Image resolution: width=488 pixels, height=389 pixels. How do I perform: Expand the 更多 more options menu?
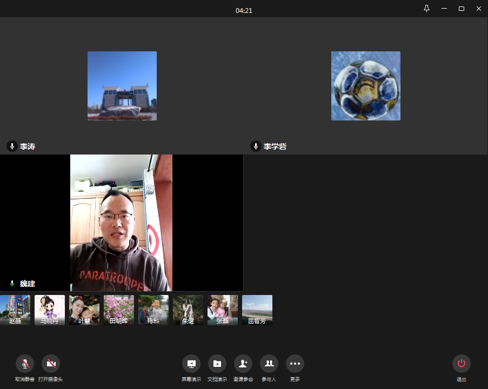click(295, 364)
